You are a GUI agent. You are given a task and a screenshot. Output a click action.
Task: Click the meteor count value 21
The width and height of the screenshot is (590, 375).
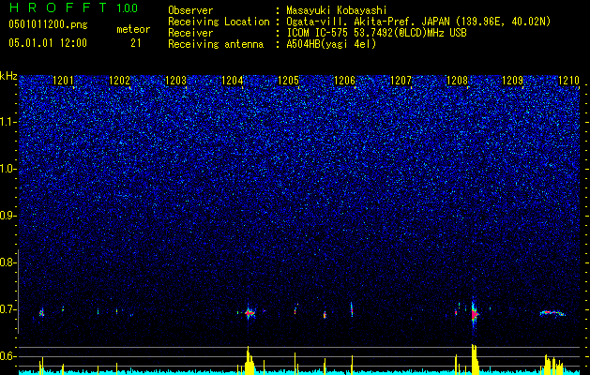pyautogui.click(x=136, y=43)
